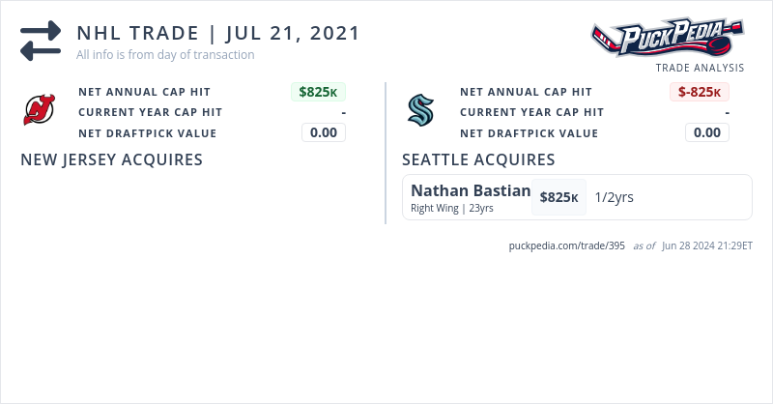The image size is (773, 404).
Task: Click New Jersey's 0.00 draft pick value
Action: coord(324,132)
